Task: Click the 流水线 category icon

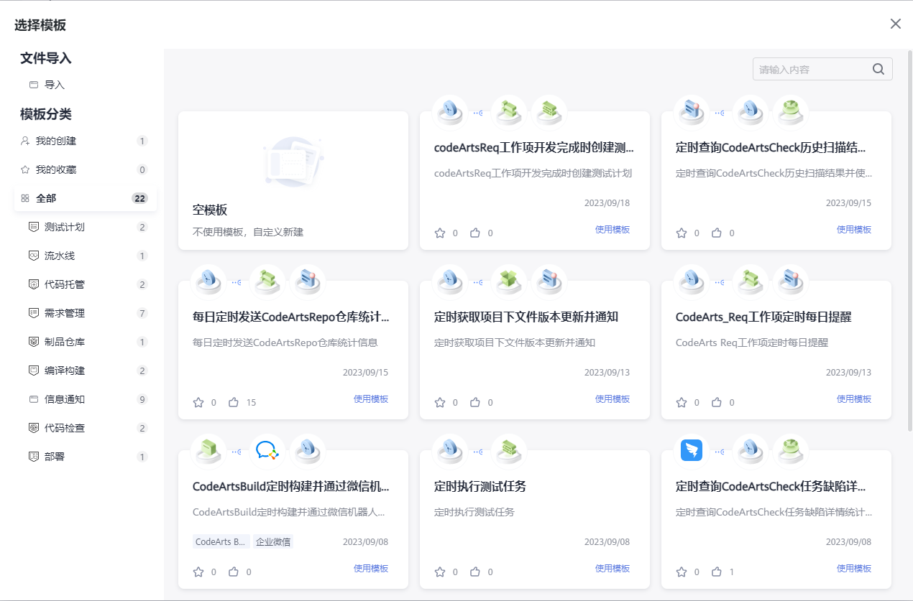Action: [x=33, y=256]
